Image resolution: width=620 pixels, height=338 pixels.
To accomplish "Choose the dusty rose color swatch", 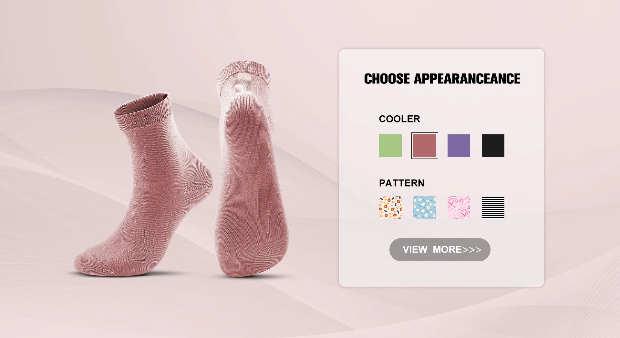I will coord(425,146).
